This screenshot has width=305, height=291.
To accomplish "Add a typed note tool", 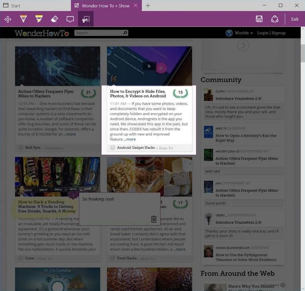I will coord(70,19).
